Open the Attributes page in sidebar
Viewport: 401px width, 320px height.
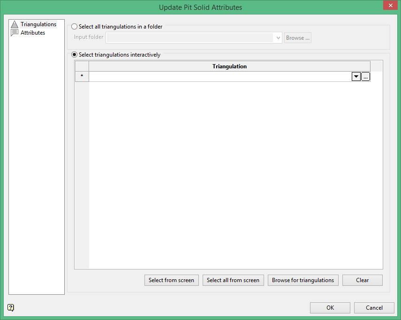click(33, 33)
